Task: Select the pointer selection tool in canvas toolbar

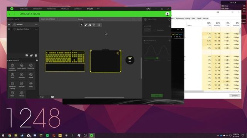Action: click(81, 25)
